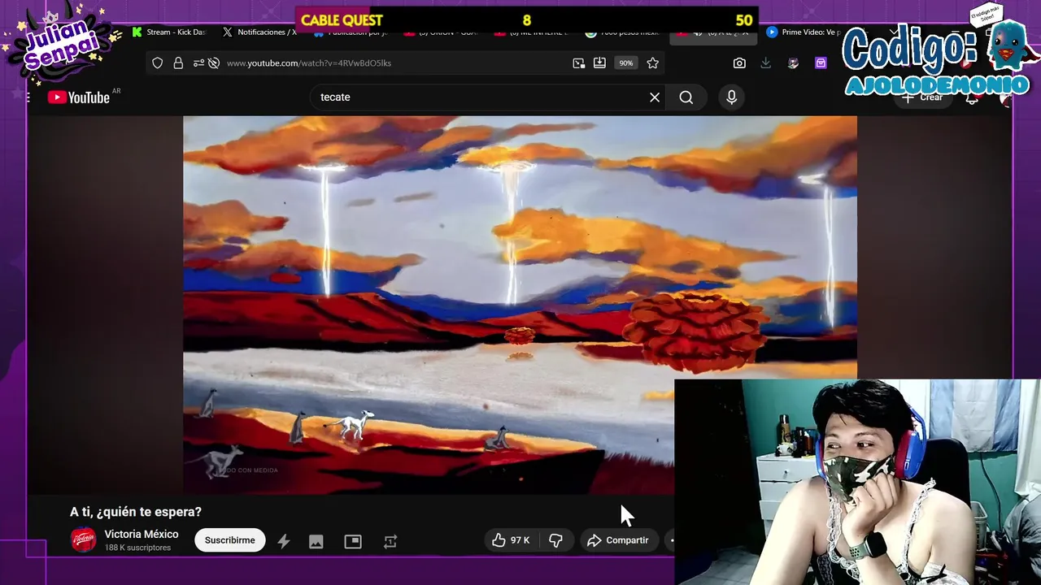Screen dimensions: 1041x585
Task: View site security padlock info
Action: (178, 63)
